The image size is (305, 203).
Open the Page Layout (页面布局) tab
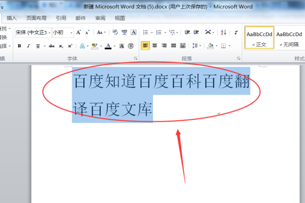(37, 18)
